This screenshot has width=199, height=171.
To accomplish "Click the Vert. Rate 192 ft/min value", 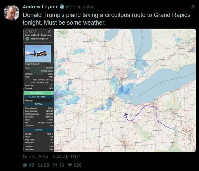I will (x=49, y=117).
